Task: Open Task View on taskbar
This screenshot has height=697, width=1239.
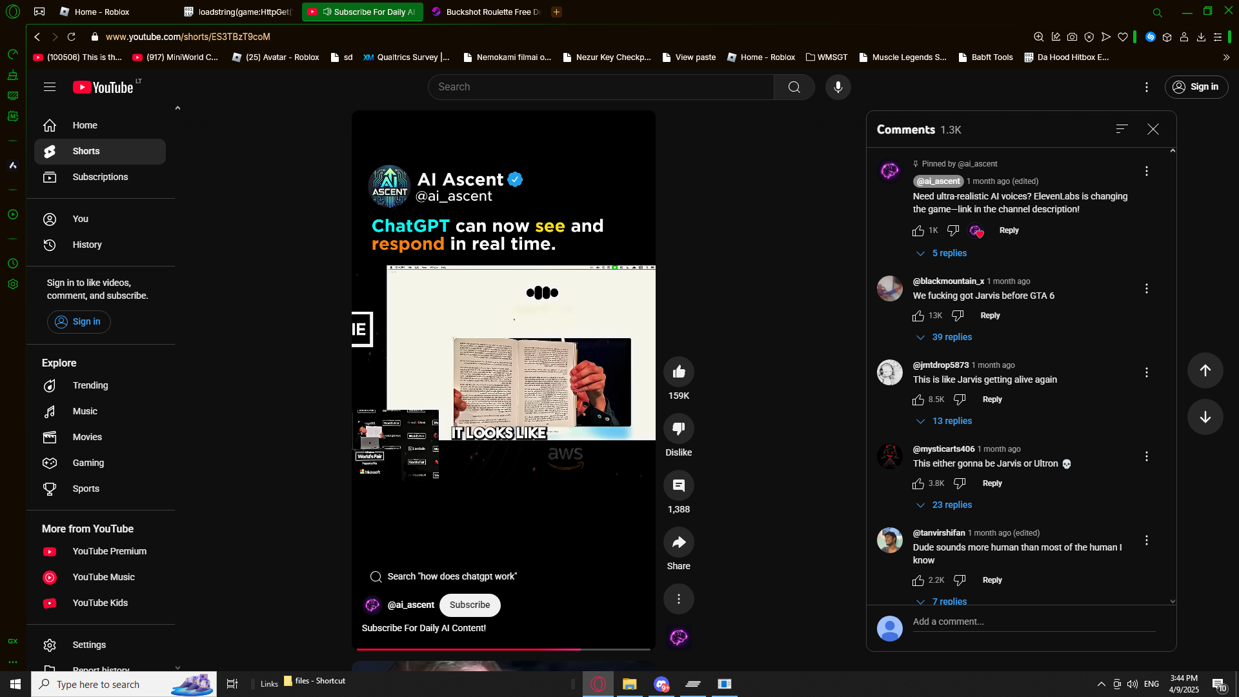Action: coord(232,684)
